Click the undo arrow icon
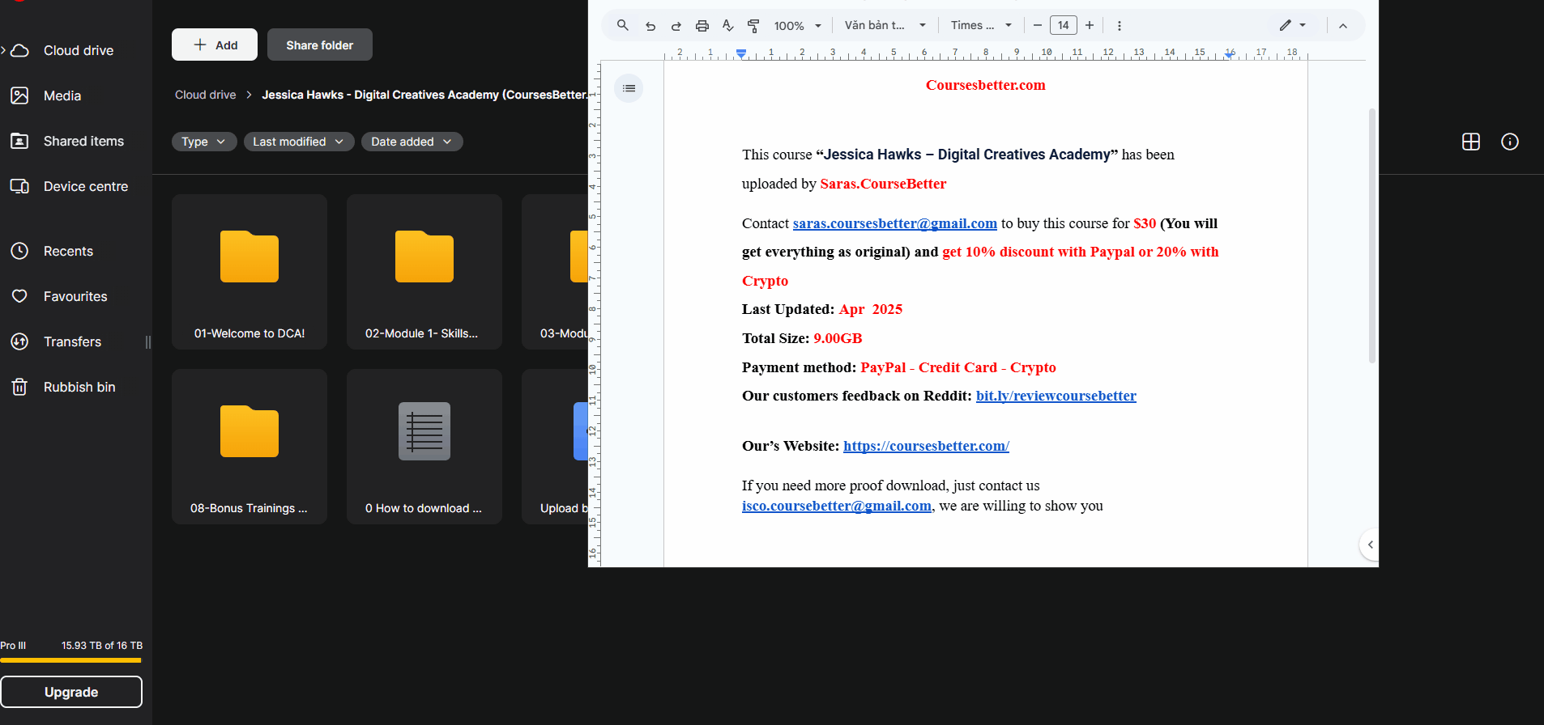Viewport: 1544px width, 725px height. (x=650, y=26)
